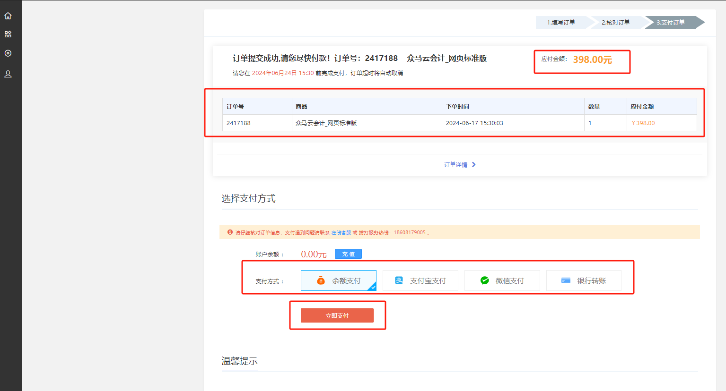Click the bank card icon
726x391 pixels.
coord(566,280)
